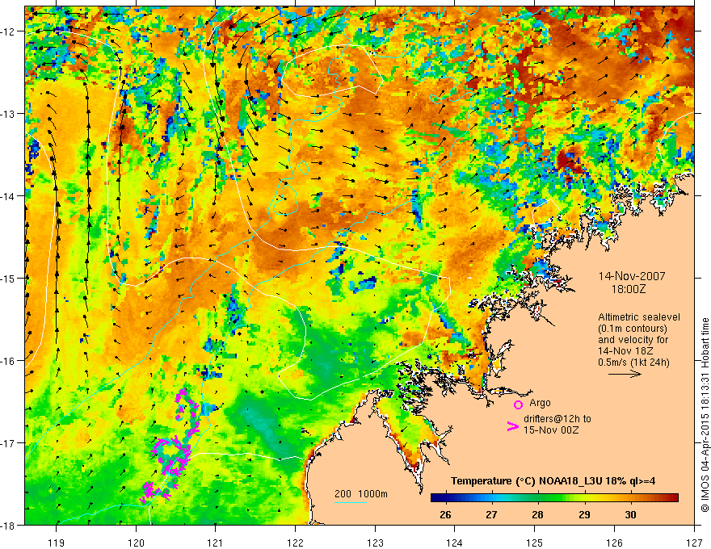Click the magenta drifters arrowhead legend symbol

(x=512, y=425)
